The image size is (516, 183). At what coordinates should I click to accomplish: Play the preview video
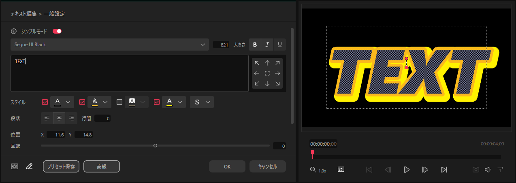407,170
